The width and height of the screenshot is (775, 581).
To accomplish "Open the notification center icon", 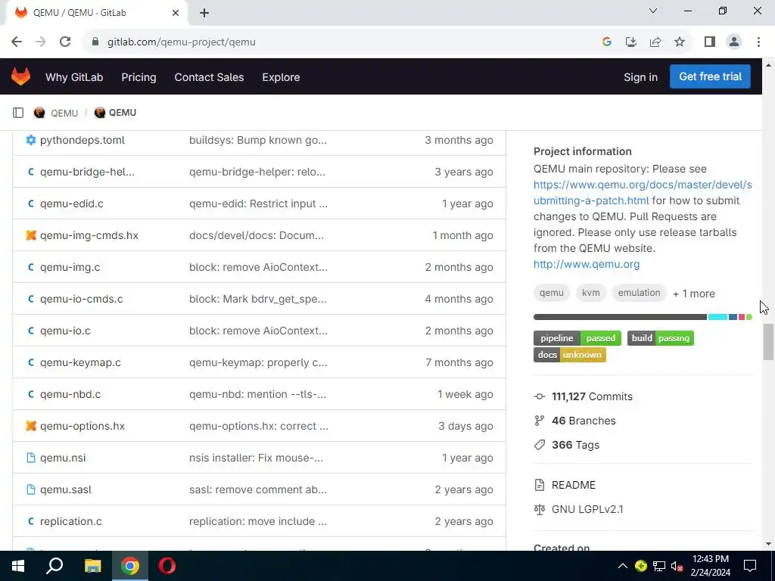I will (750, 566).
